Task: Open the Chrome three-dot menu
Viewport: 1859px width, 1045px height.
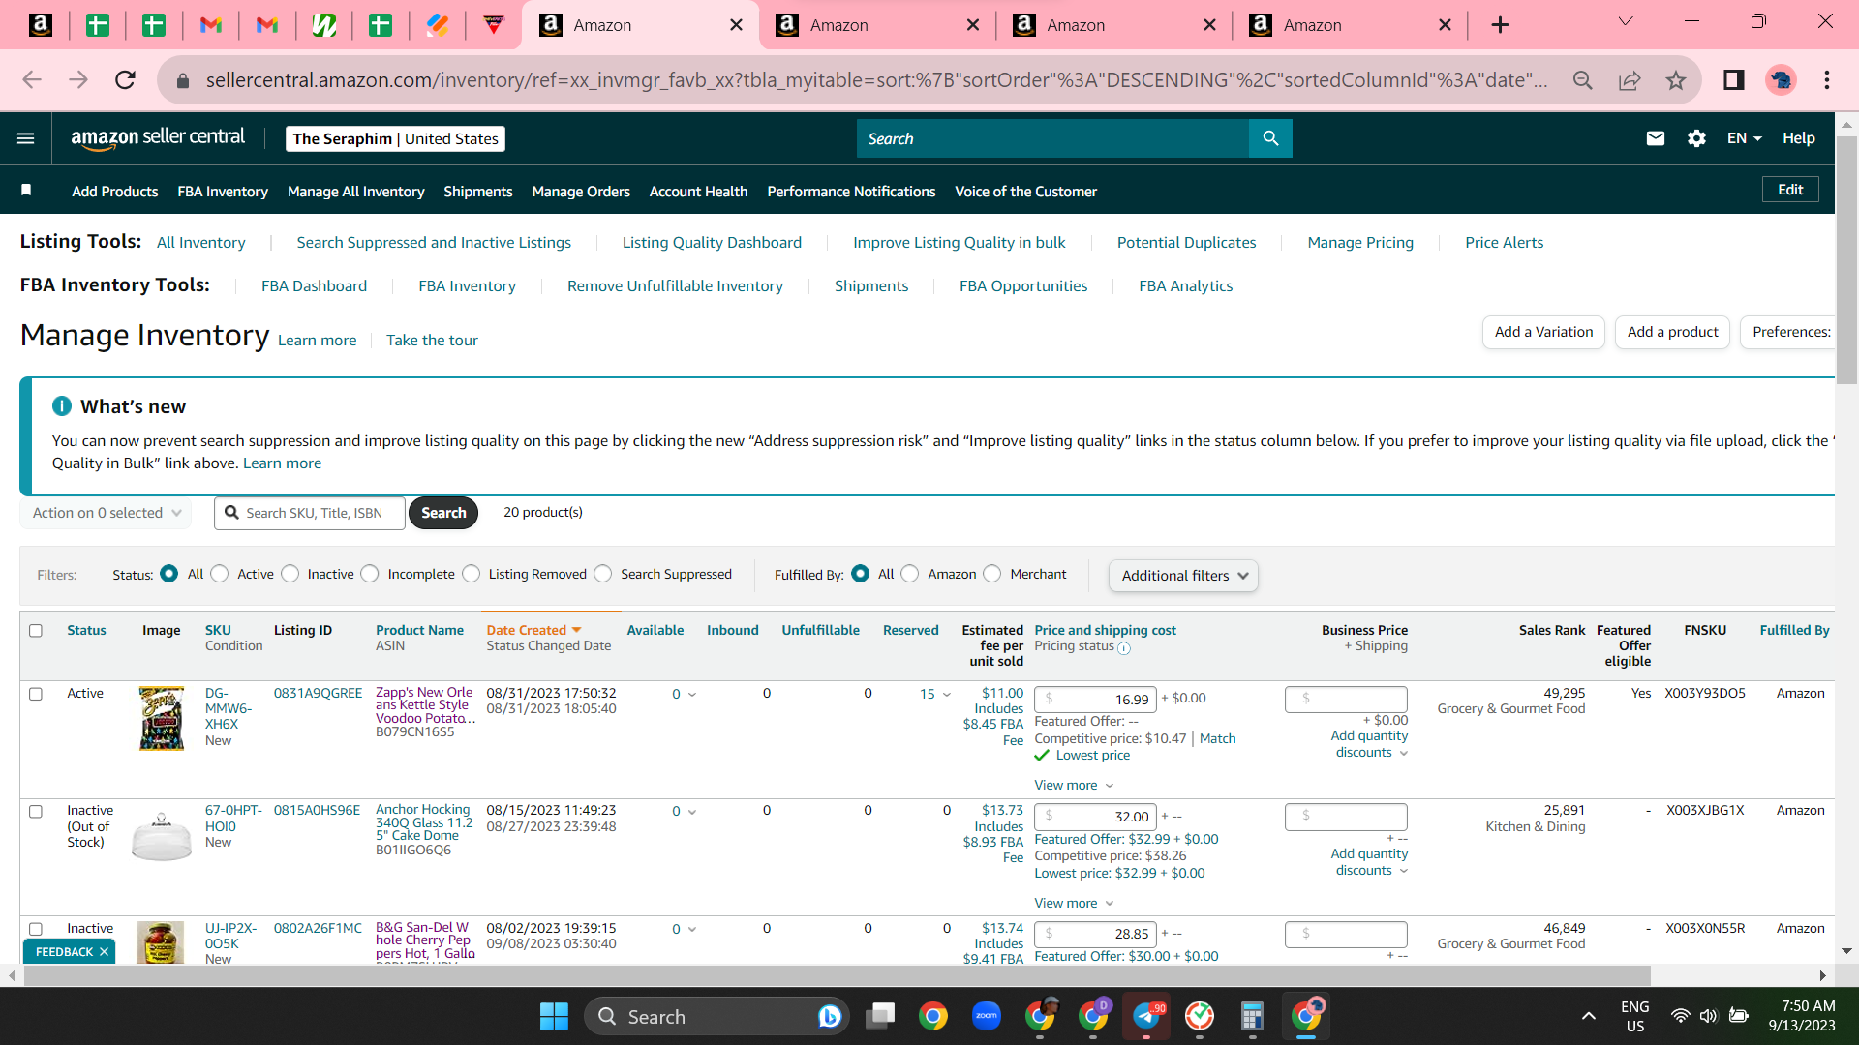Action: click(1827, 80)
